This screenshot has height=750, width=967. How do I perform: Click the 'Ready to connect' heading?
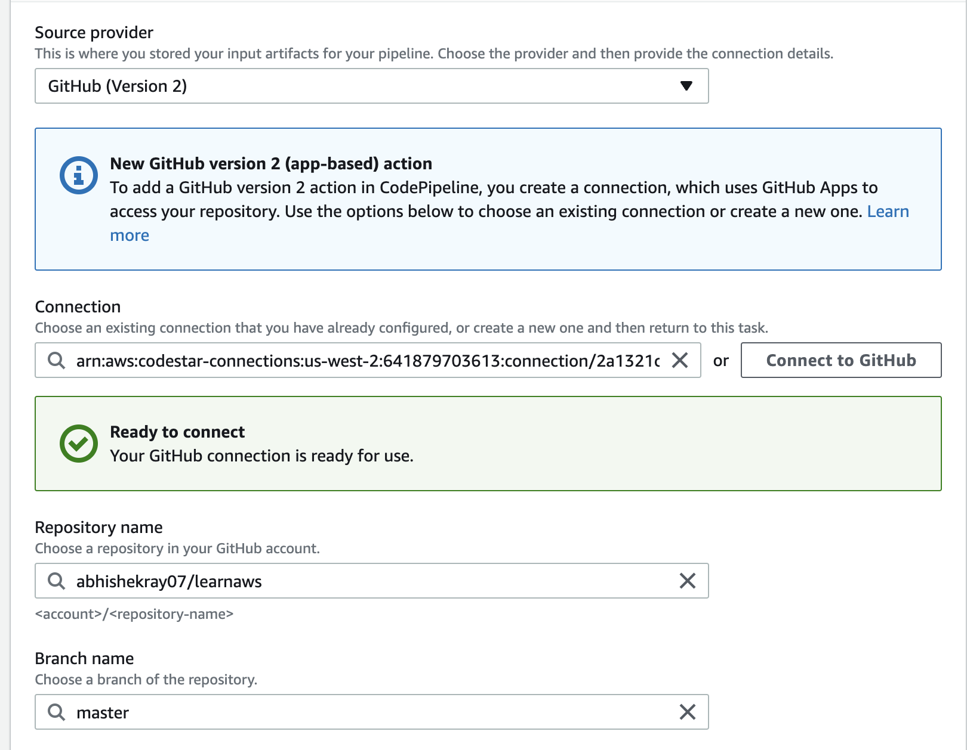(x=177, y=432)
